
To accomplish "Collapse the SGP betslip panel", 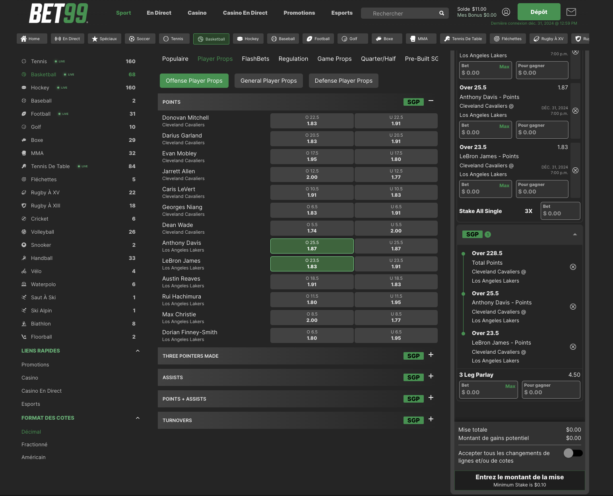I will 575,234.
